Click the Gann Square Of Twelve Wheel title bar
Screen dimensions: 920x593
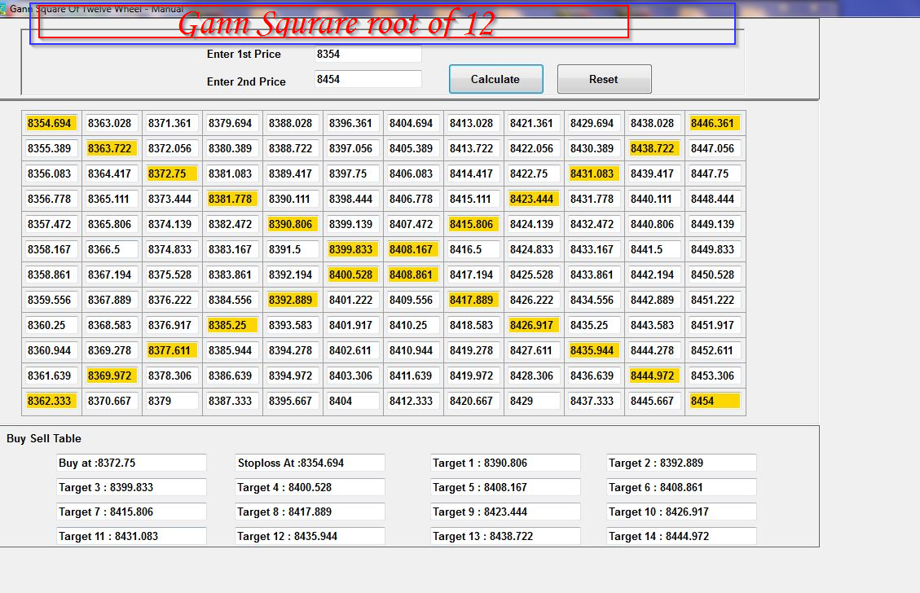(98, 7)
